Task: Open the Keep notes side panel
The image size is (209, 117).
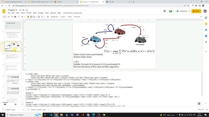Action: click(x=206, y=24)
